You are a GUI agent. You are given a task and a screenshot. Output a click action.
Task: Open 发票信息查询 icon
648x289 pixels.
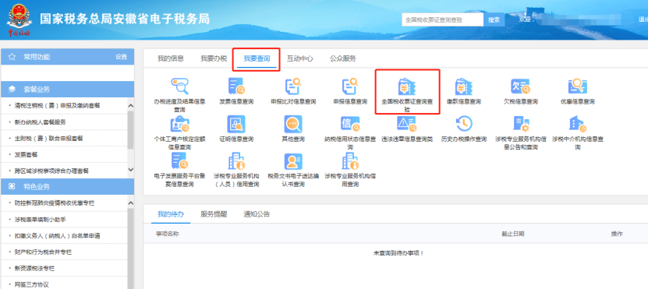(x=236, y=86)
